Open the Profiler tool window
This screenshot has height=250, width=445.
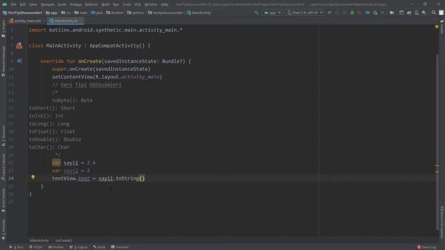pos(56,247)
